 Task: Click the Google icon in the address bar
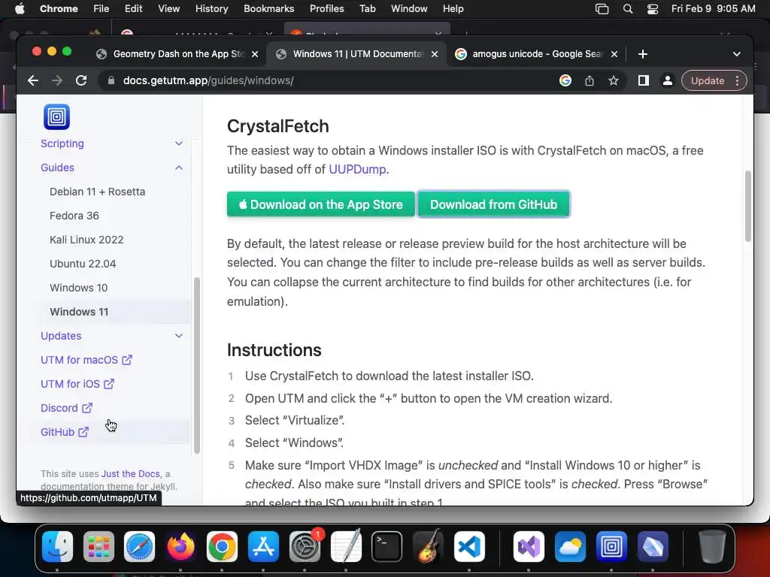coord(565,80)
